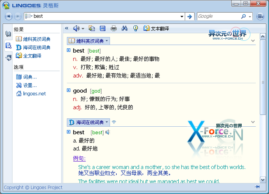The width and height of the screenshot is (269, 194).
Task: Open 设置... settings option
Action: point(27,85)
